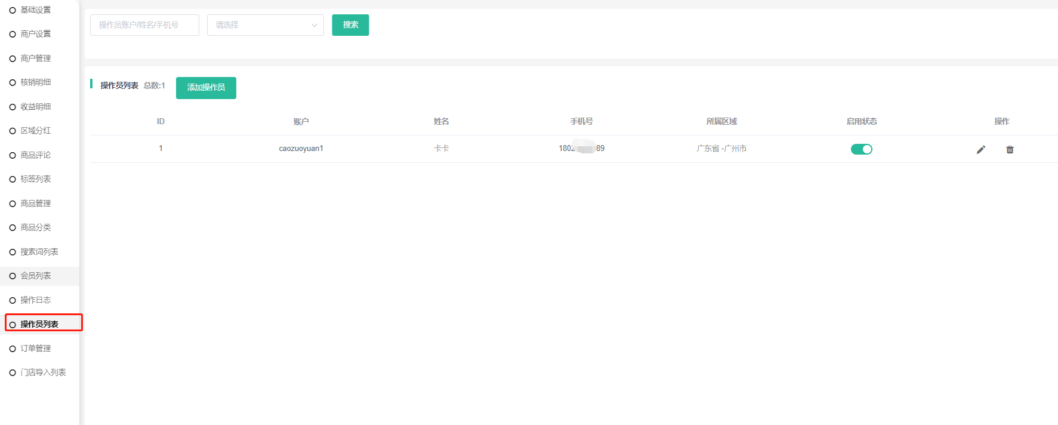Click the 搜索 search button
The width and height of the screenshot is (1058, 425).
[350, 25]
